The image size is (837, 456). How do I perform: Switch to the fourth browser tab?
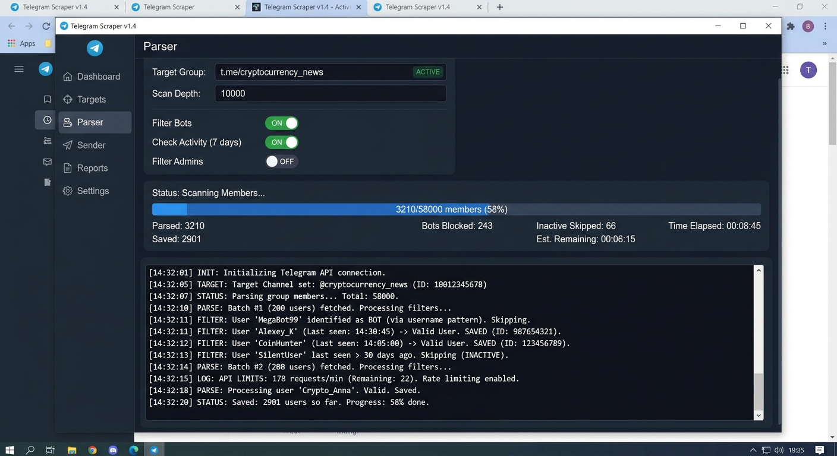click(427, 7)
